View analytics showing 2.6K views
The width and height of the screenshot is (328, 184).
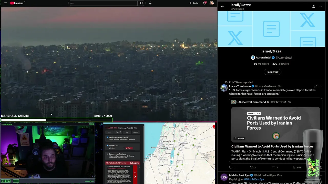tap(297, 167)
